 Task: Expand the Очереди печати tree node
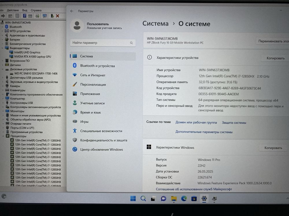pos(3,124)
